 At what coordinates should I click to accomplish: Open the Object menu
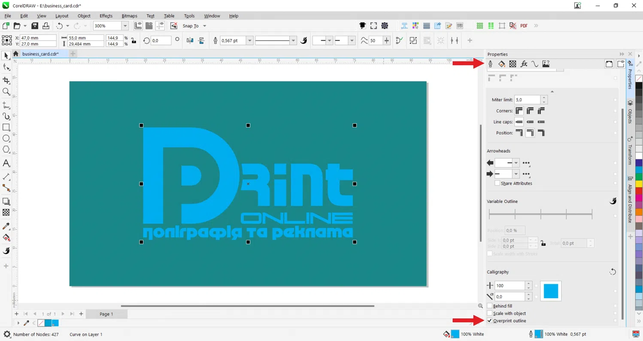coord(84,16)
